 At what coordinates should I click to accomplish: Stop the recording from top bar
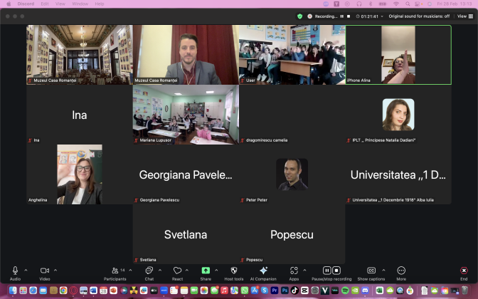[349, 16]
